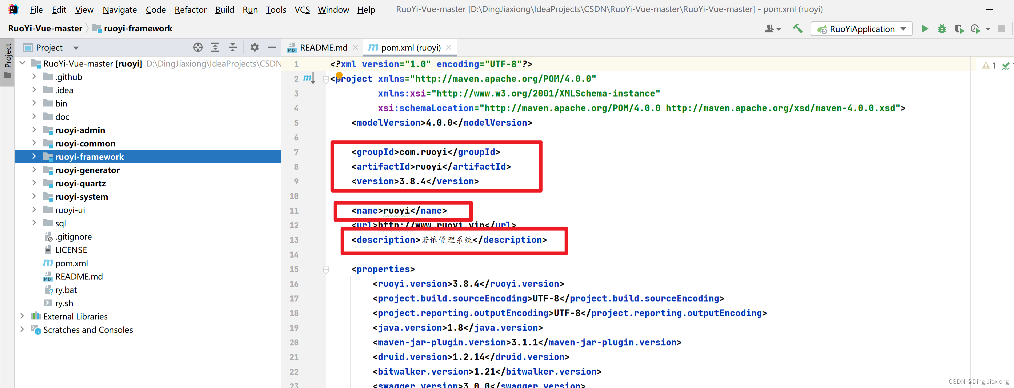Fold the properties block on line 15
The width and height of the screenshot is (1014, 388).
(326, 270)
